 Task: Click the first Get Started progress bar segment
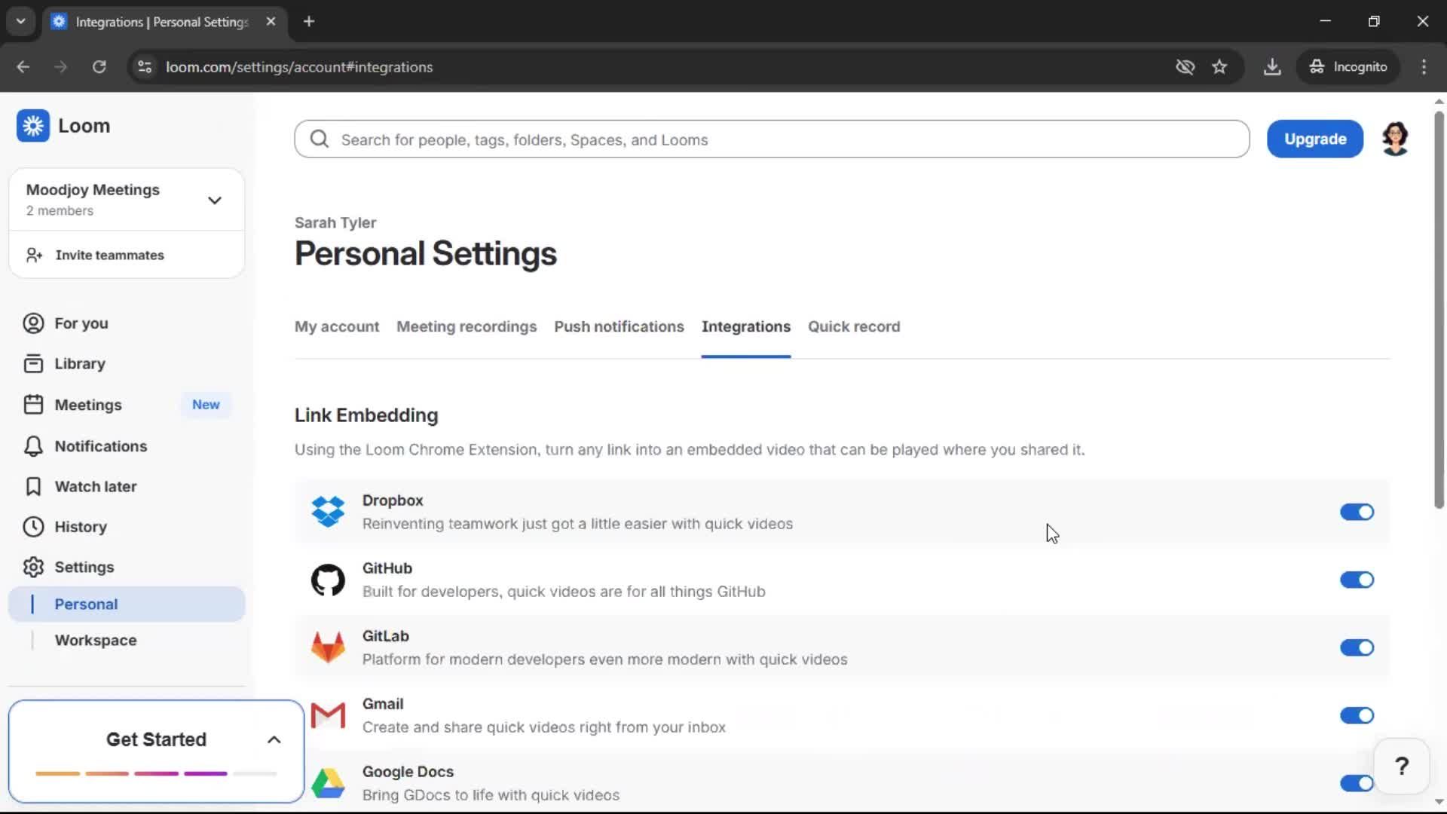[x=59, y=773]
